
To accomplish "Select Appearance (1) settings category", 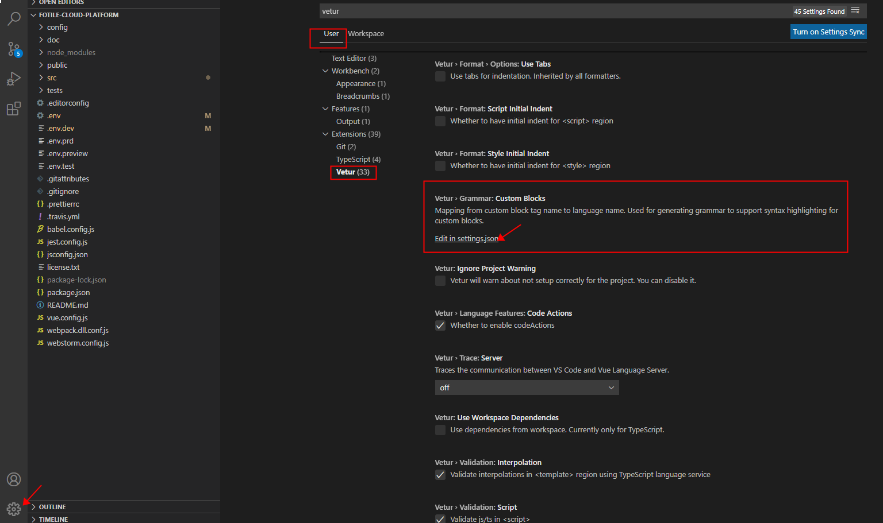I will pyautogui.click(x=361, y=84).
